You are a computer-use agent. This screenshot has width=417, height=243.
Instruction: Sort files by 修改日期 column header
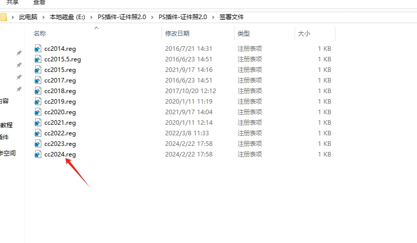[x=177, y=34]
